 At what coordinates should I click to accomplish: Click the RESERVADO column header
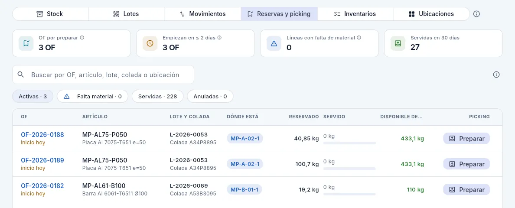(304, 117)
